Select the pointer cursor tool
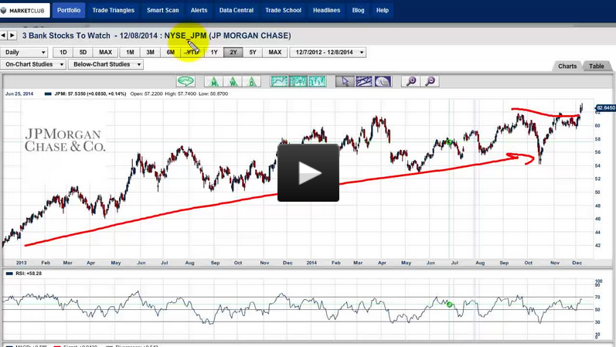 345,81
